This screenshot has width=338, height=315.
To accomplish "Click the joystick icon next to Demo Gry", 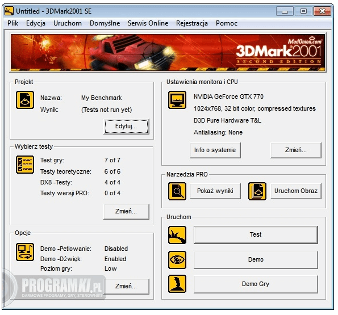I will click(x=177, y=284).
